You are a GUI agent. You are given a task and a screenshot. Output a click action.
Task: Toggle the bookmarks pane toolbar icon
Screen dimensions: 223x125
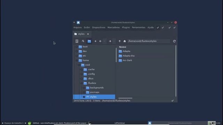(83, 41)
